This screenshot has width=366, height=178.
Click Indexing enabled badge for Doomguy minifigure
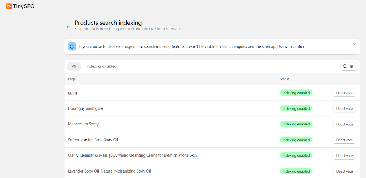tap(296, 108)
